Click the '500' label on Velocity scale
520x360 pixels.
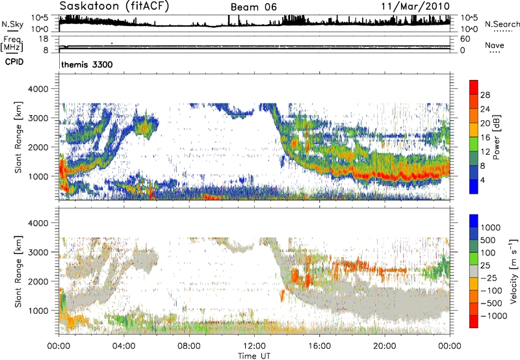click(488, 240)
